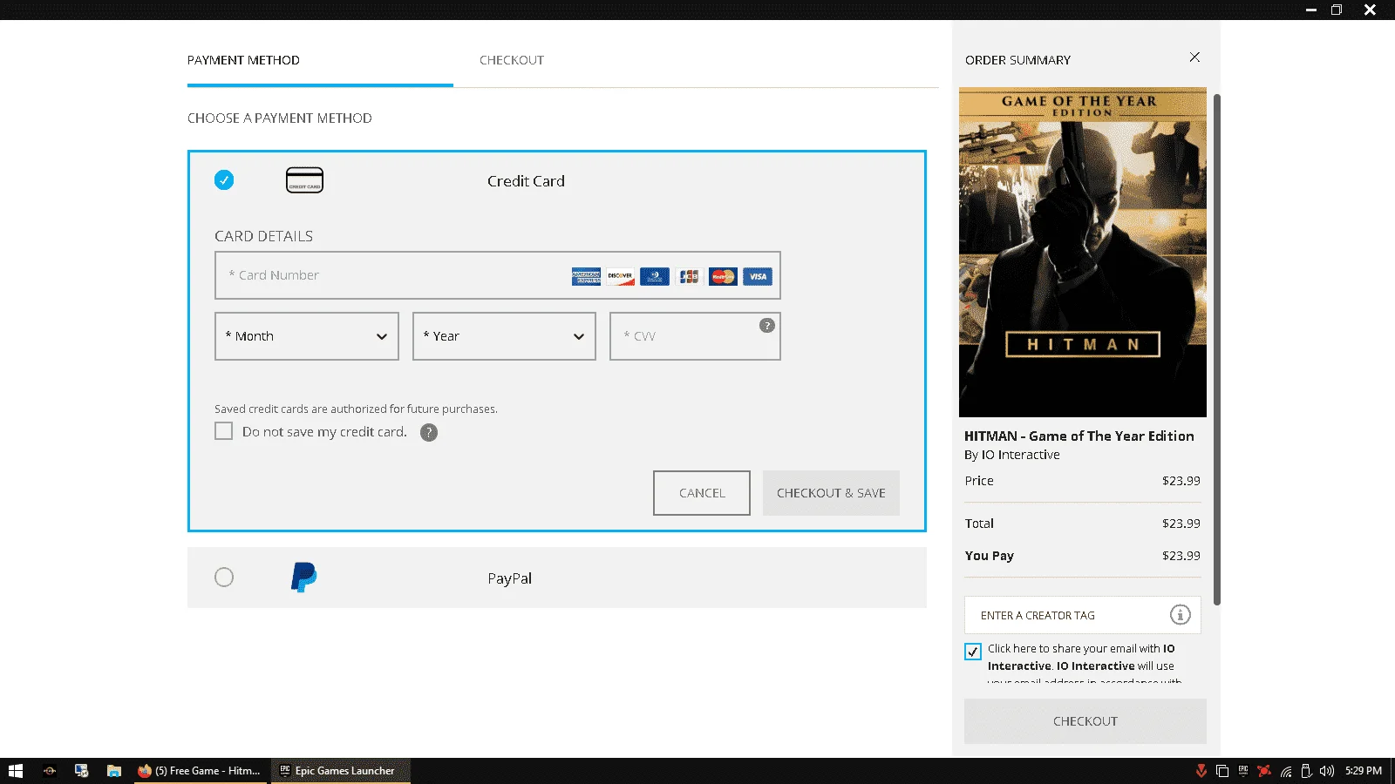The height and width of the screenshot is (784, 1395).
Task: Open the expiration Month dropdown
Action: (307, 336)
